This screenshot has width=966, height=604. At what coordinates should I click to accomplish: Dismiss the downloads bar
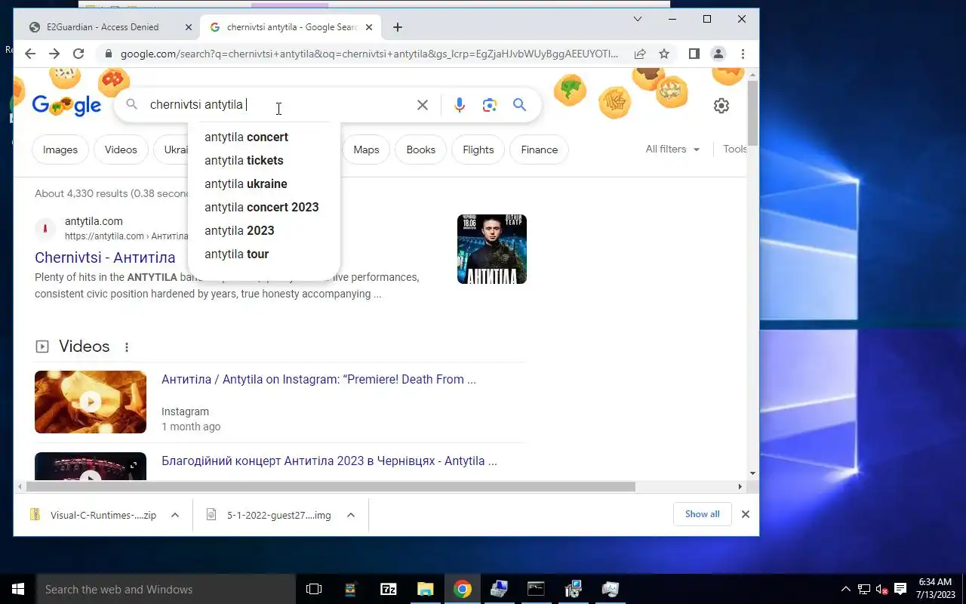coord(746,514)
